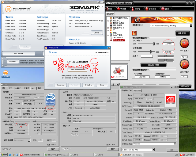Screen dimensions: 196x157
Task: Click the GPU clock slider handle in Overdrive
Action: pos(154,44)
